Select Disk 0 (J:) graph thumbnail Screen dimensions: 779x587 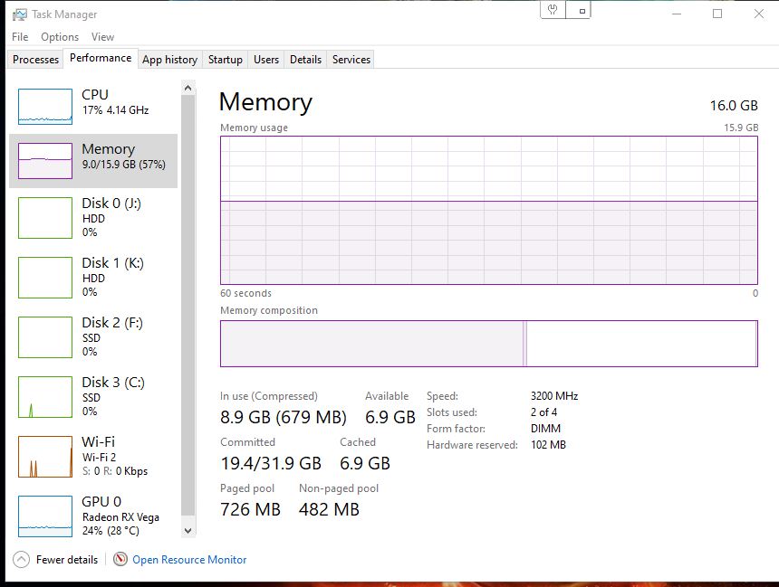coord(44,218)
